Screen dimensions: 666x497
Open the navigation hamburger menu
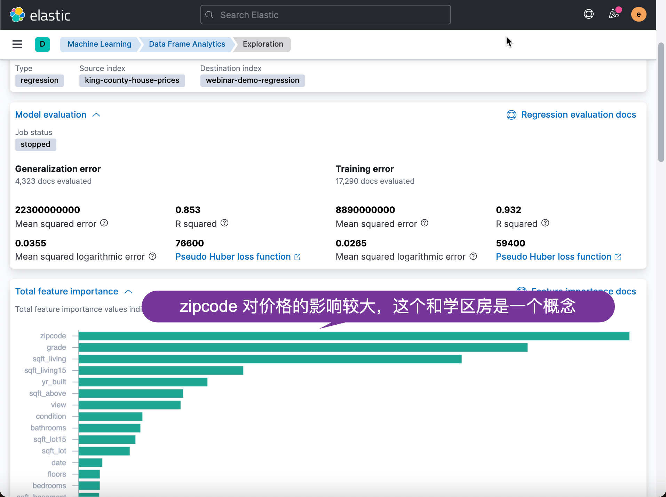(x=17, y=44)
